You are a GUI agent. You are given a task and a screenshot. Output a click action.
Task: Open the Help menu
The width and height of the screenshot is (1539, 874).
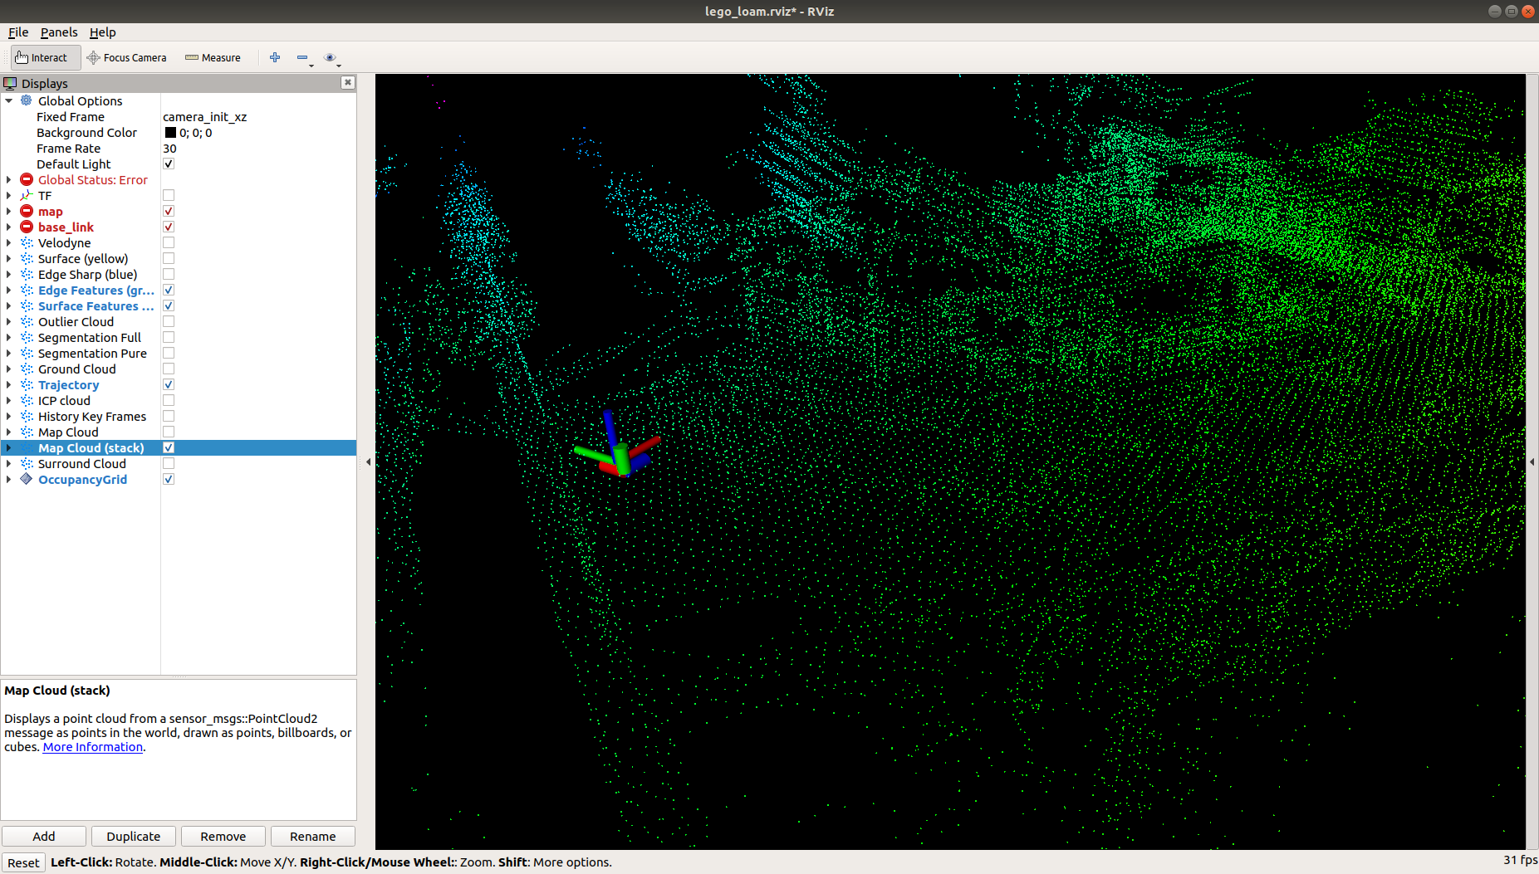103,32
